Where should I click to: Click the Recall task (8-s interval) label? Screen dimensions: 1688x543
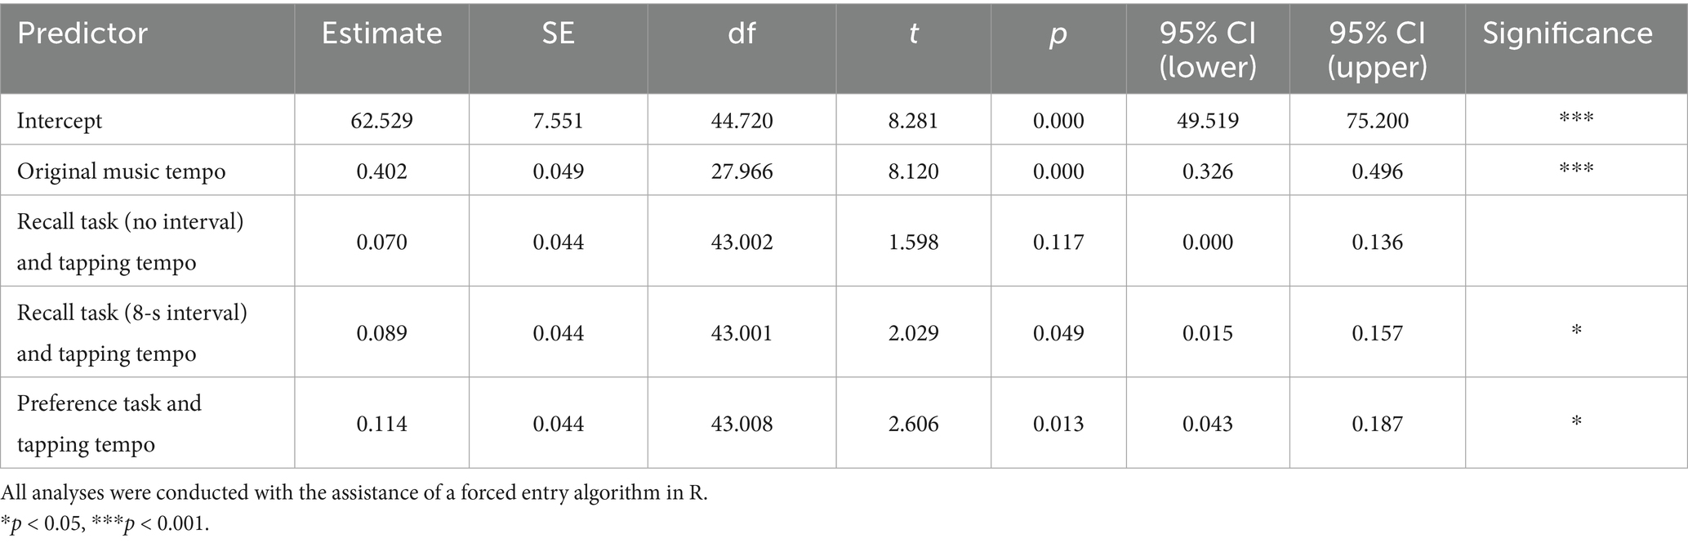pyautogui.click(x=132, y=332)
